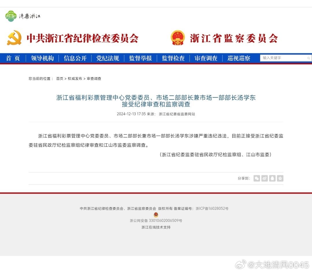
Task: Click the publish date 2024-12-13 17:35
Action: pyautogui.click(x=131, y=114)
